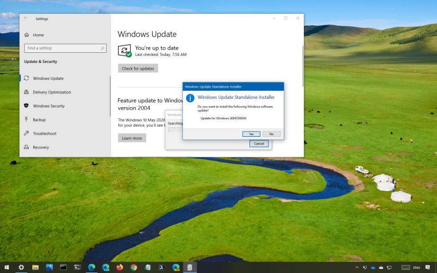Image resolution: width=437 pixels, height=273 pixels.
Task: Open the Windows Start menu
Action: click(7, 267)
